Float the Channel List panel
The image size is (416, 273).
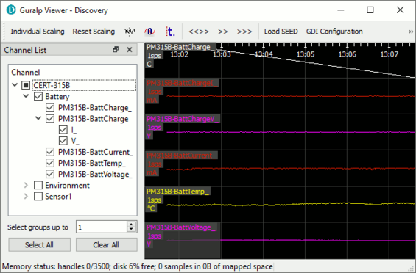116,49
